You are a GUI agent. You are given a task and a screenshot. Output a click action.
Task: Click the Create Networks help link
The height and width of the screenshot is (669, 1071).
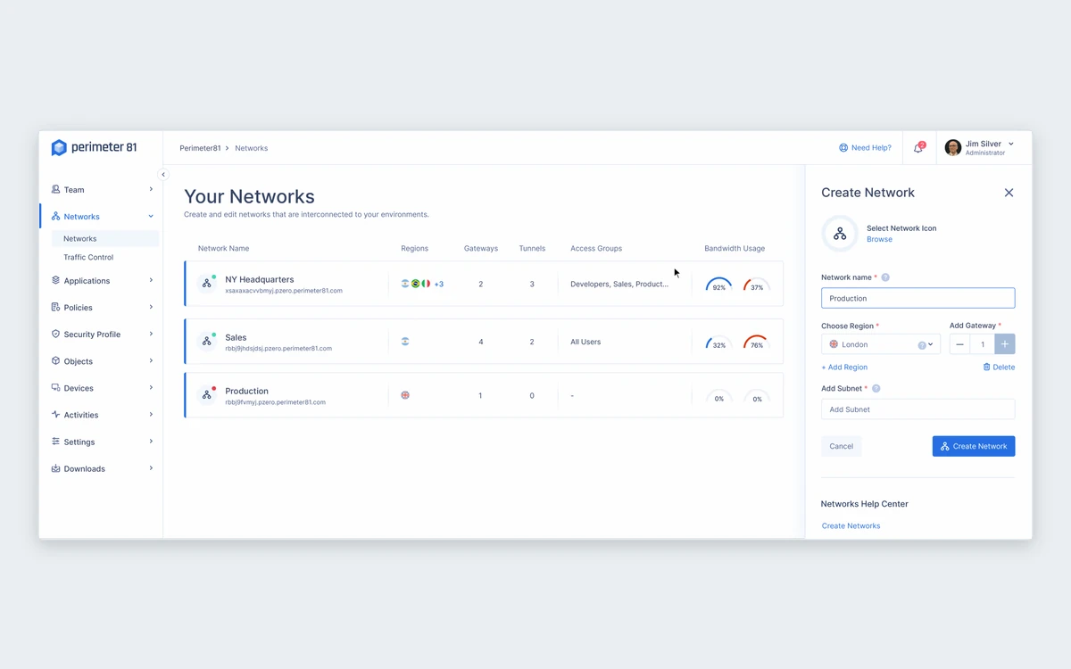pyautogui.click(x=851, y=525)
